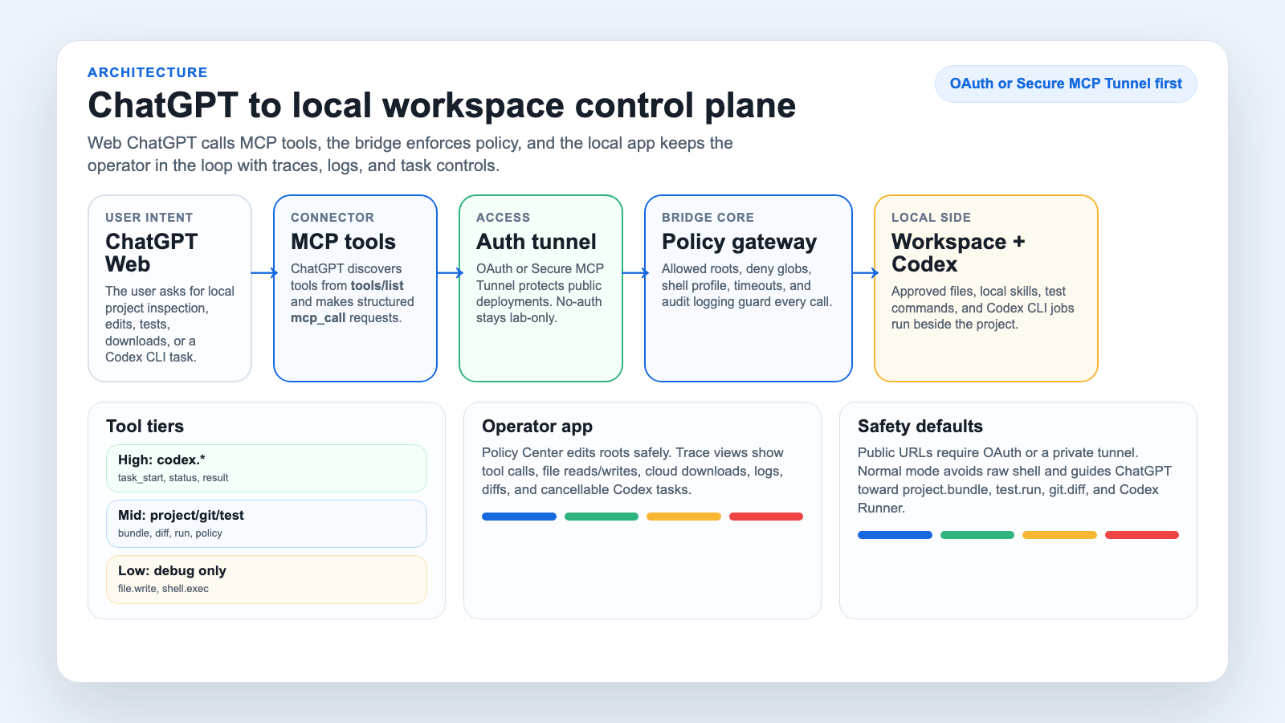Image resolution: width=1285 pixels, height=723 pixels.
Task: Select the "Workspace + Codex" heading
Action: (x=958, y=253)
